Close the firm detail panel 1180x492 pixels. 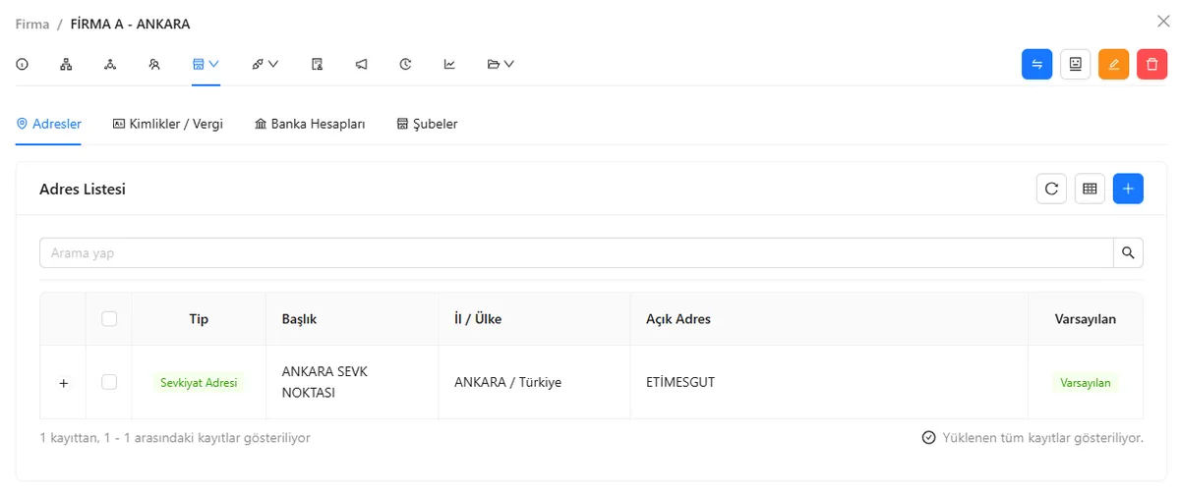[1163, 21]
